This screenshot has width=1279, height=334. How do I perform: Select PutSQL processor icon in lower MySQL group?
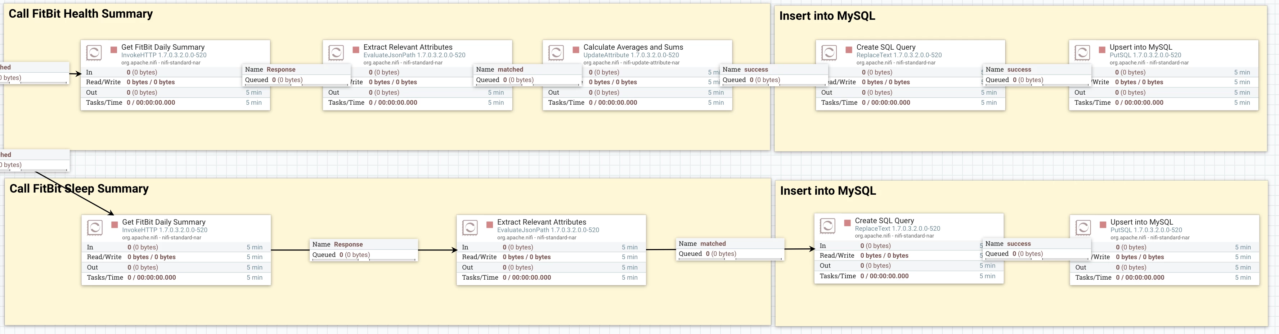1083,228
